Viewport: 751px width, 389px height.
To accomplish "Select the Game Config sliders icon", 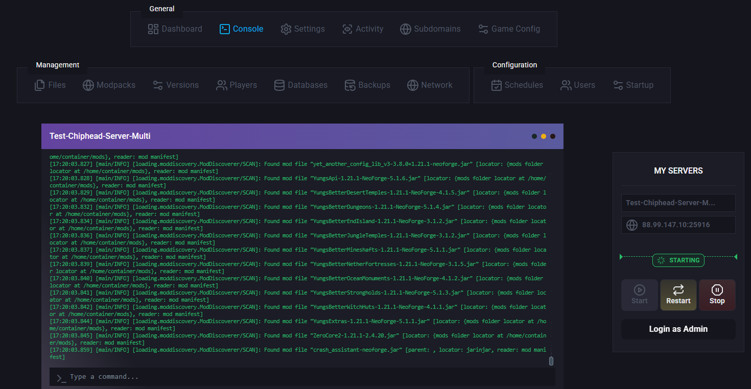I will (483, 29).
